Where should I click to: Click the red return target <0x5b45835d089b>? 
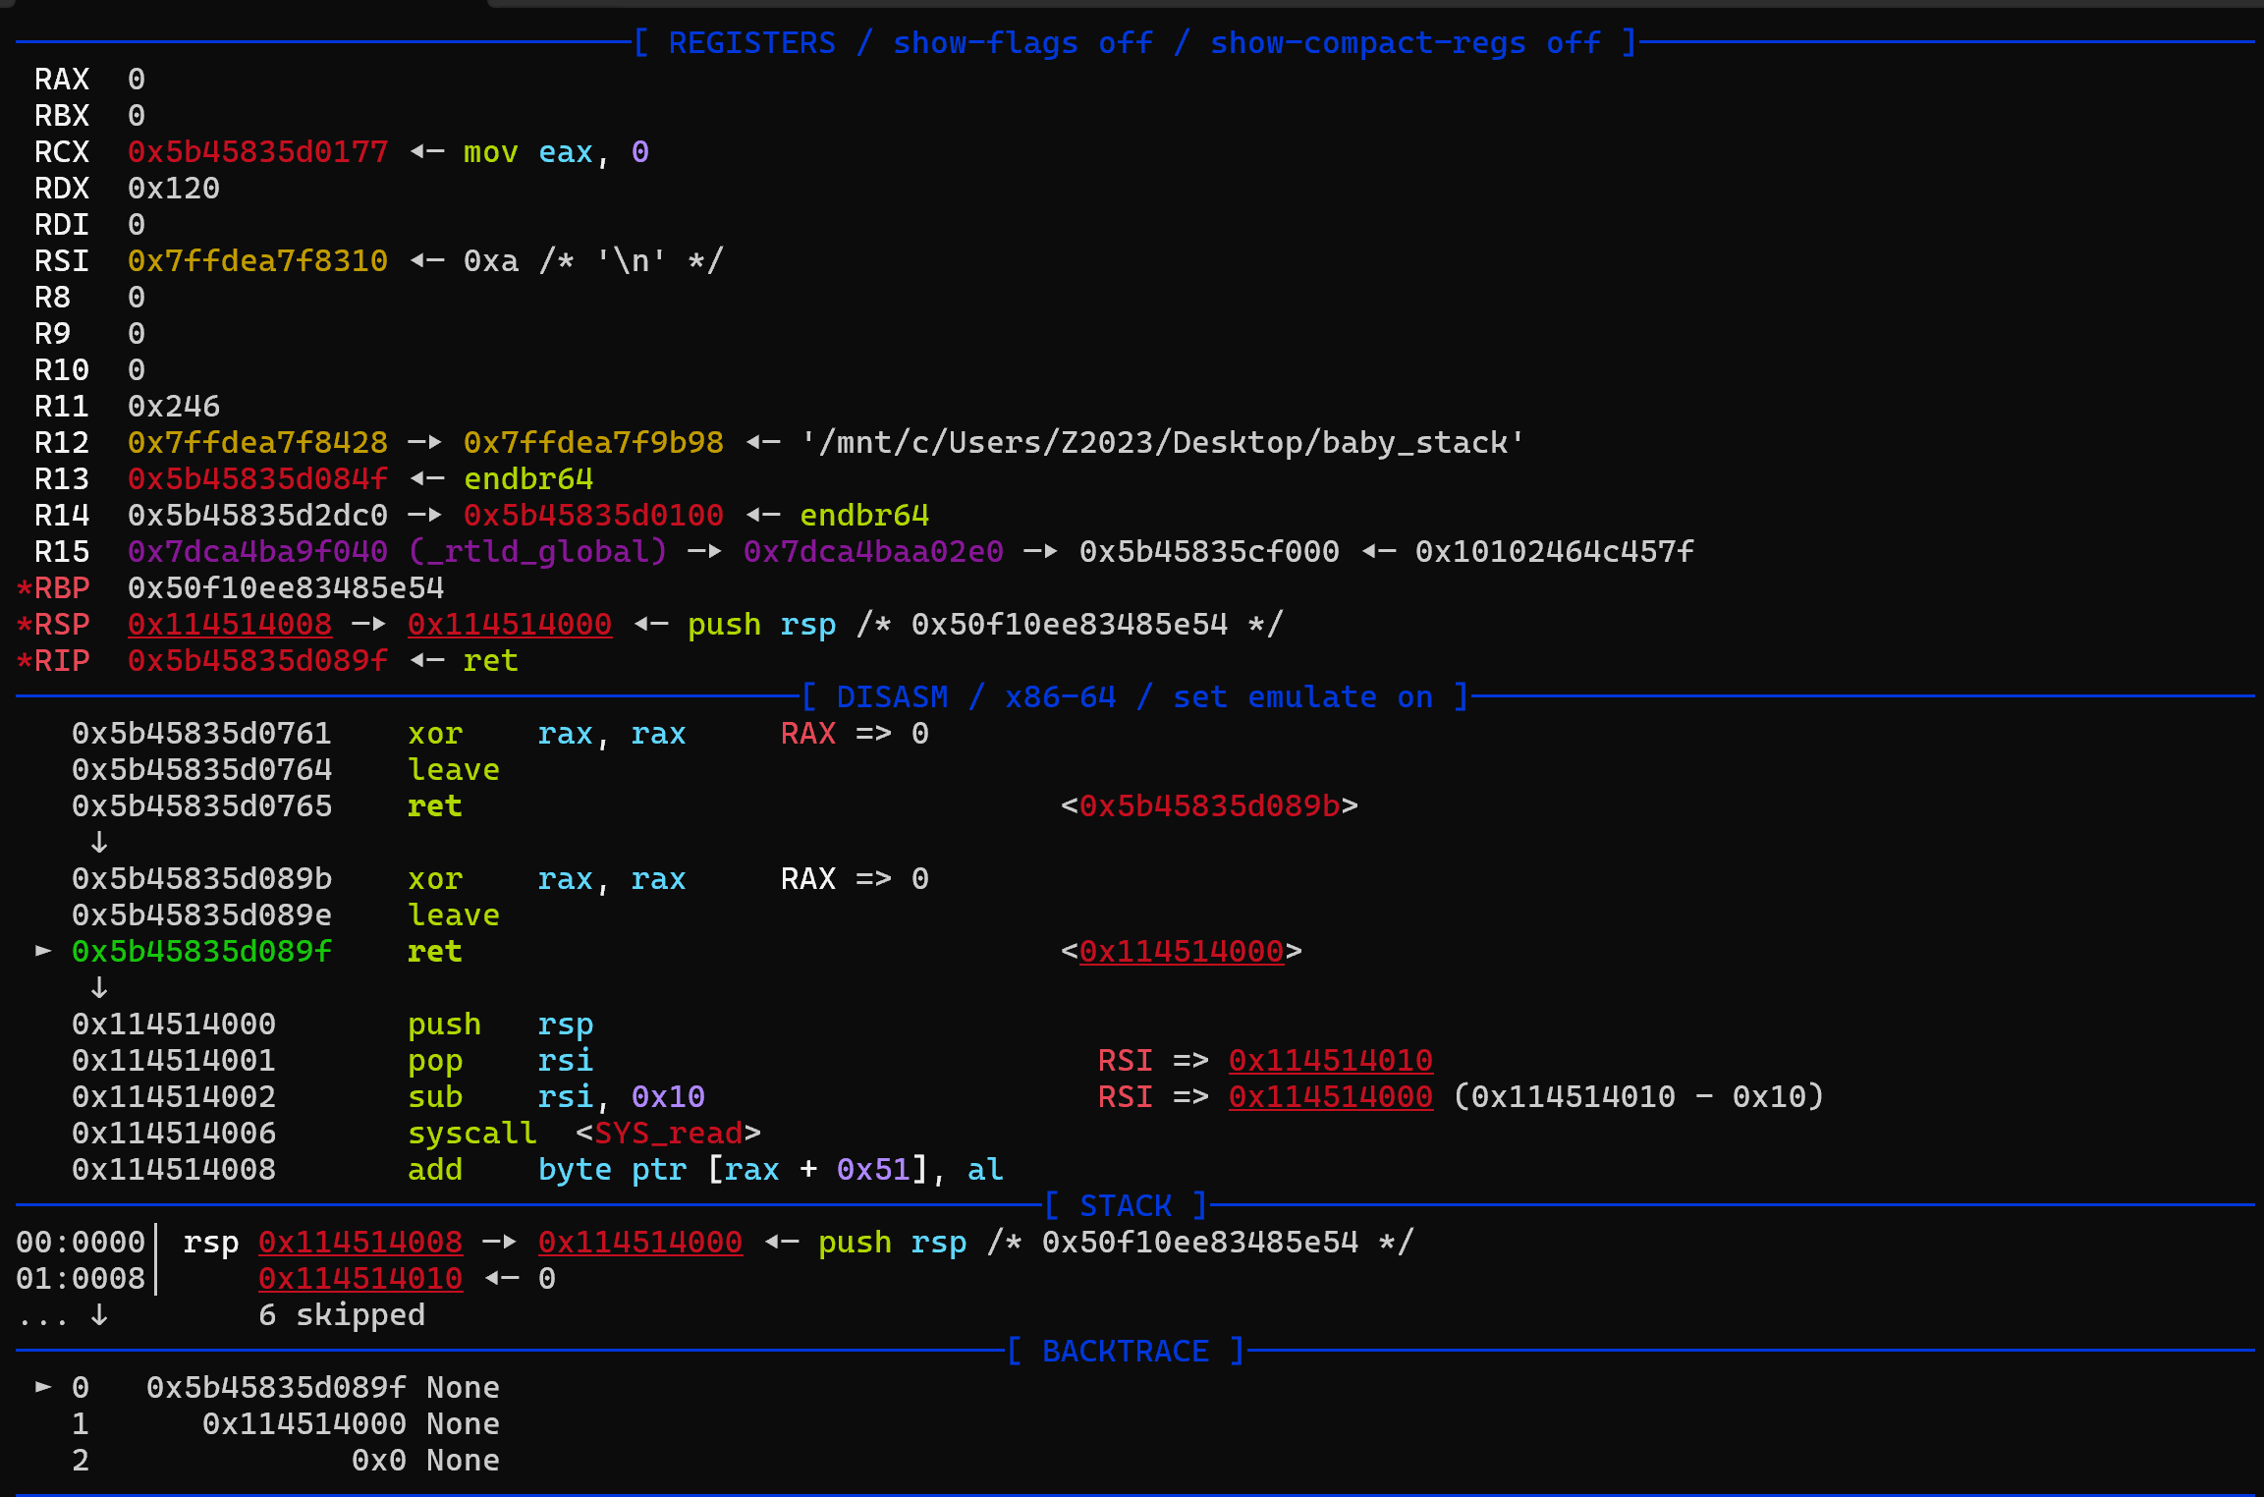click(1209, 805)
